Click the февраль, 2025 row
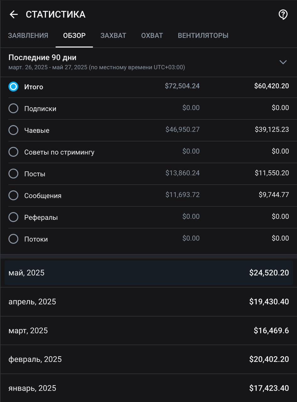 (148, 359)
